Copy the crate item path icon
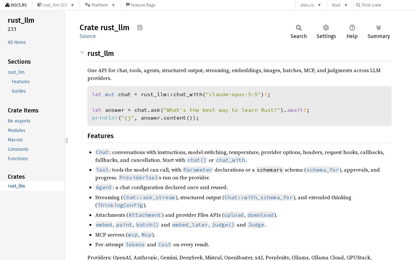Viewport: 416px width, 260px height. point(140,28)
